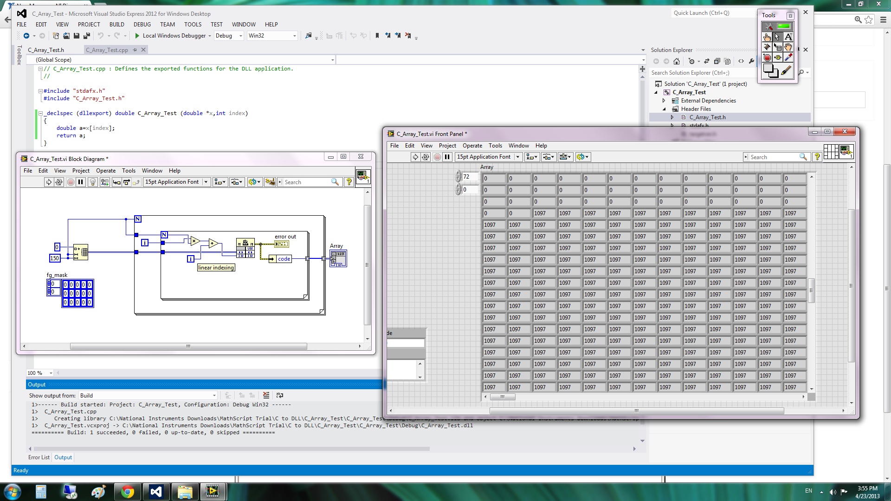The height and width of the screenshot is (501, 891).
Task: Click Context Help question mark in Block Diagram
Action: [x=349, y=182]
